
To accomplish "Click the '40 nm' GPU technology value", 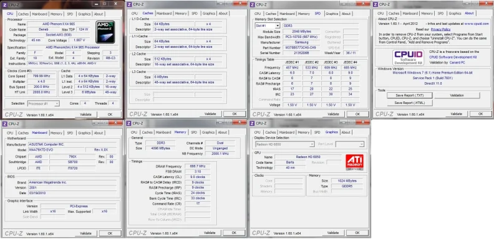I will point(291,167).
